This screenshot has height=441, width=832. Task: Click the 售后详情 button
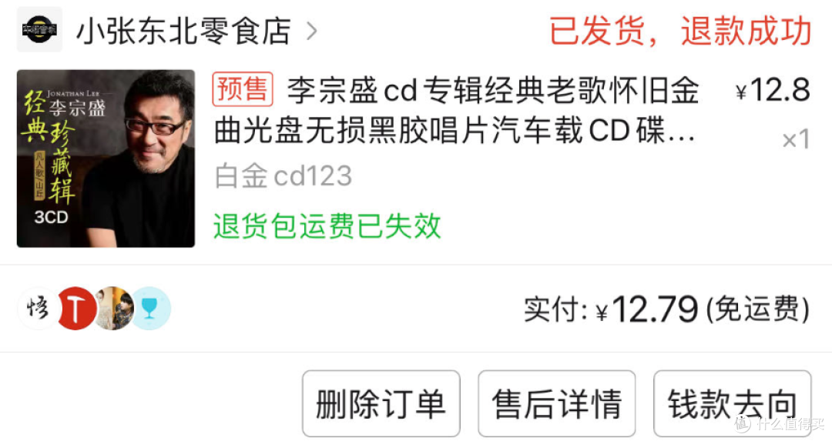557,404
